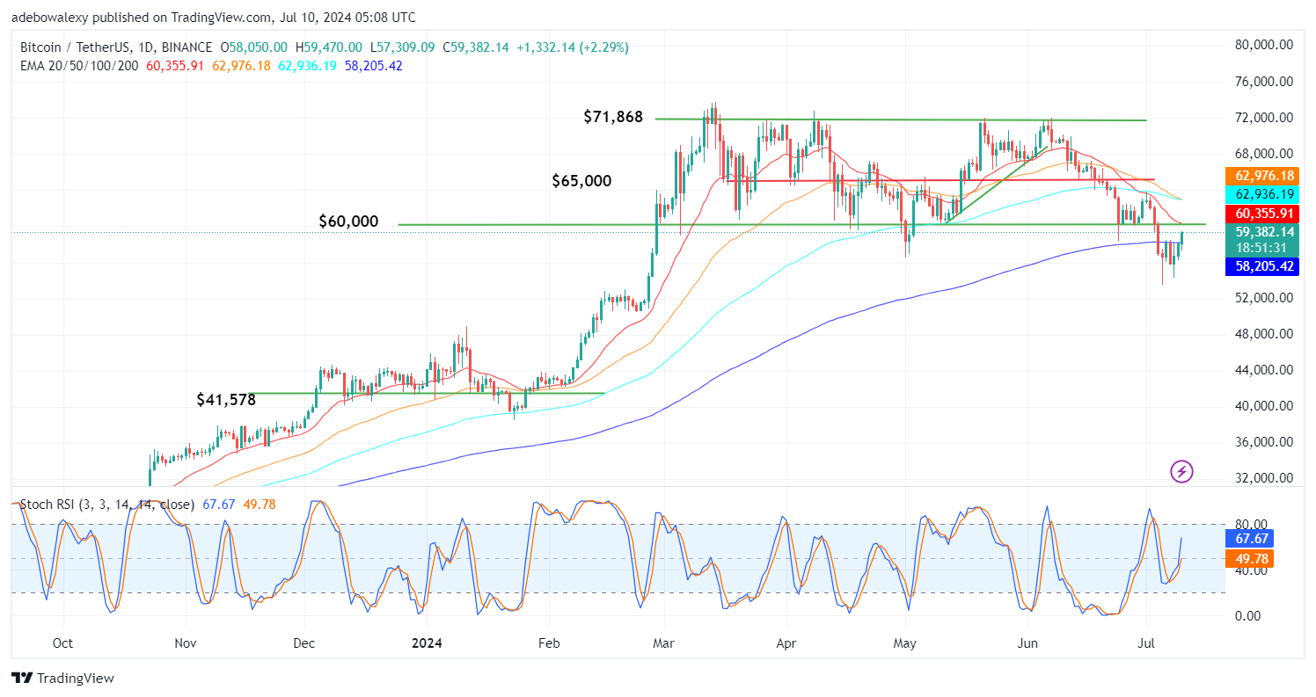Click the EMA value 58,205.42 in legend
The height and width of the screenshot is (697, 1316).
pos(372,66)
